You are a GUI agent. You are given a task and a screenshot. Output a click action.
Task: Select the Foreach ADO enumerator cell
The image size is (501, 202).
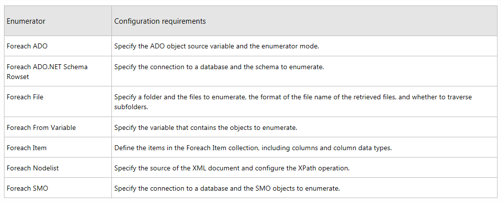(27, 46)
